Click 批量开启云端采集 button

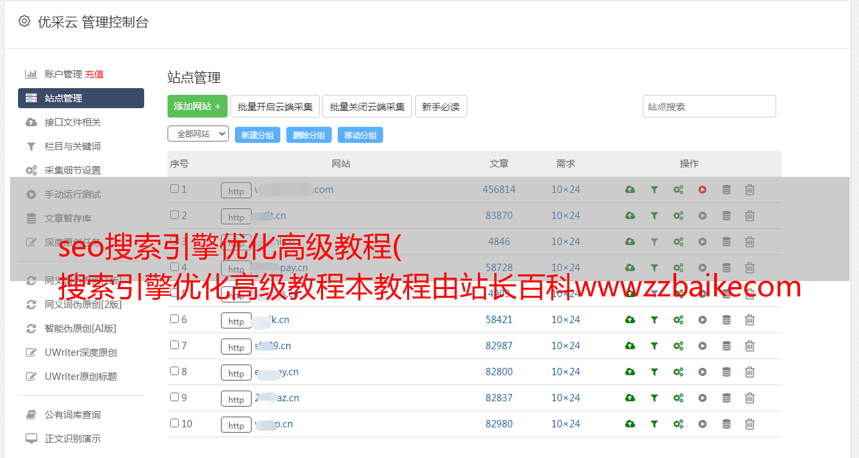coord(275,106)
